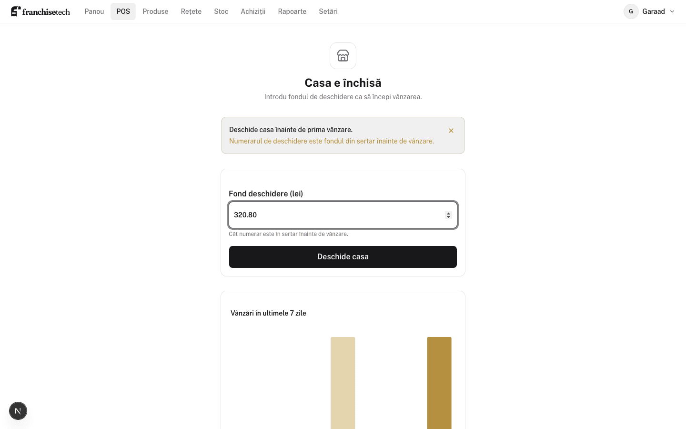View the Rapoarte page
The image size is (686, 429).
(292, 11)
